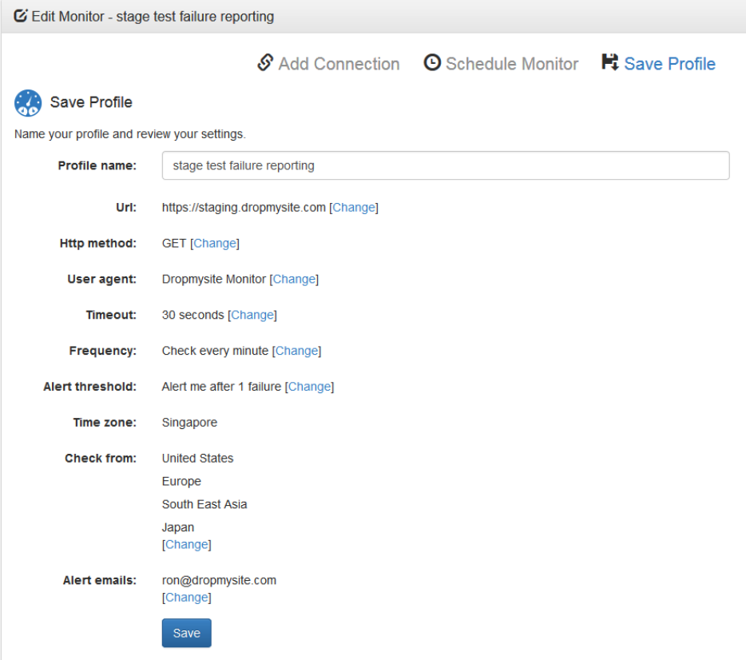Change the Check from locations list
The width and height of the screenshot is (746, 660).
point(187,544)
